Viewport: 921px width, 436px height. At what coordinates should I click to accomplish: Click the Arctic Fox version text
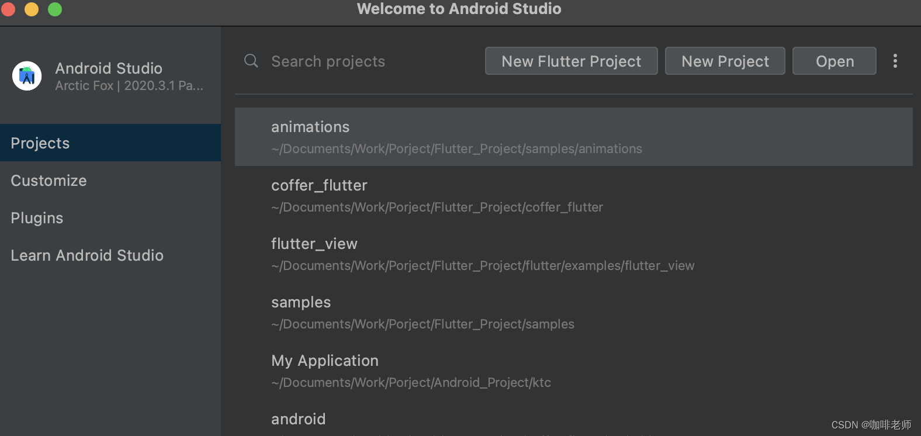pos(129,86)
